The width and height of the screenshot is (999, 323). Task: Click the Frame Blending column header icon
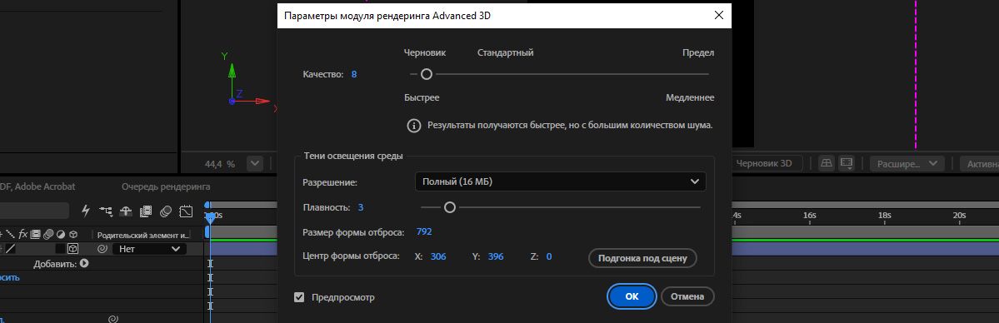coord(36,234)
